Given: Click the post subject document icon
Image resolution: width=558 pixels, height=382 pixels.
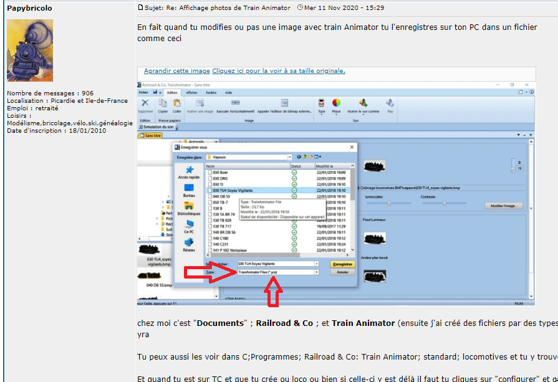Looking at the screenshot, I should (140, 7).
